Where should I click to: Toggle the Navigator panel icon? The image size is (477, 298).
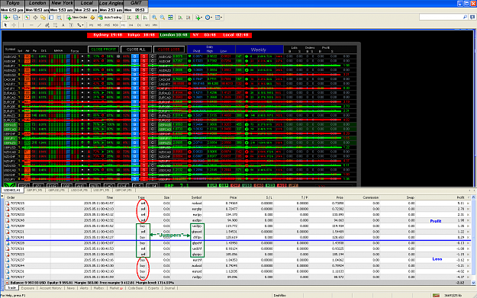click(44, 18)
